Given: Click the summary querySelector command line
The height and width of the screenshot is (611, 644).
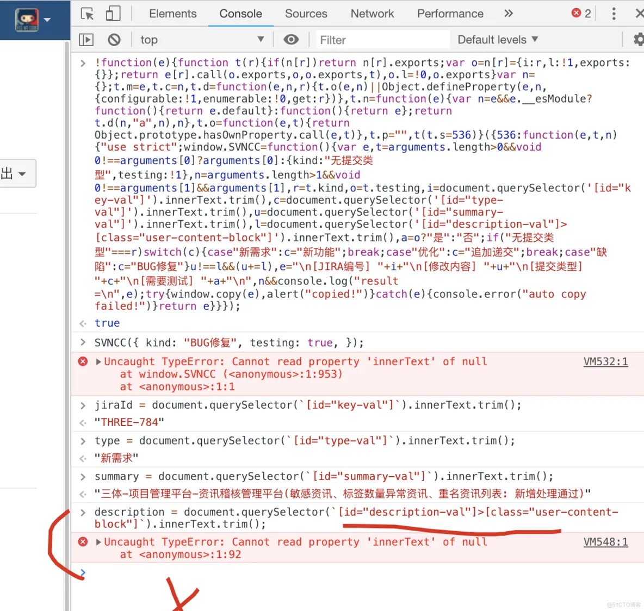Looking at the screenshot, I should [x=324, y=476].
